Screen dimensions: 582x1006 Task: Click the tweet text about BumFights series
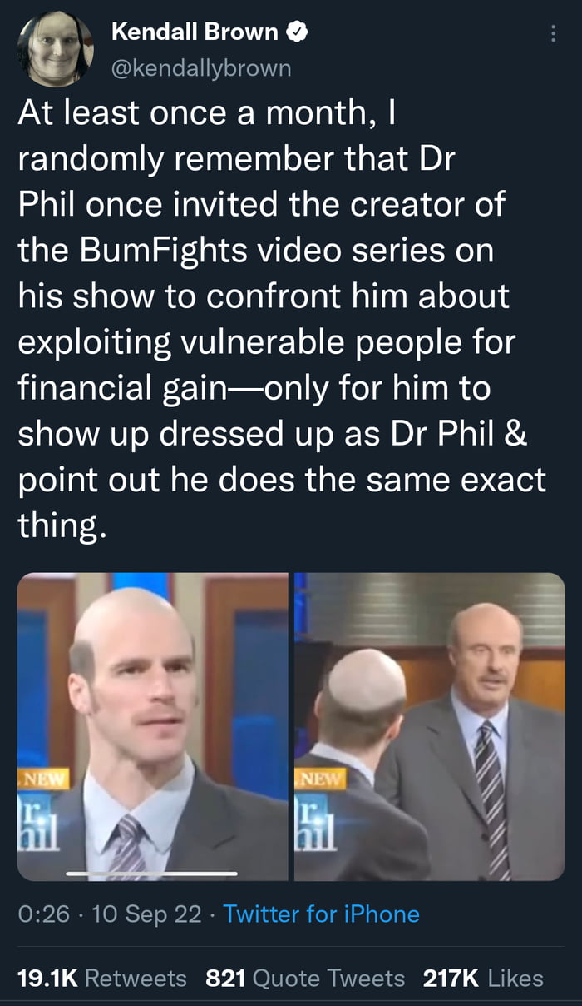283,320
